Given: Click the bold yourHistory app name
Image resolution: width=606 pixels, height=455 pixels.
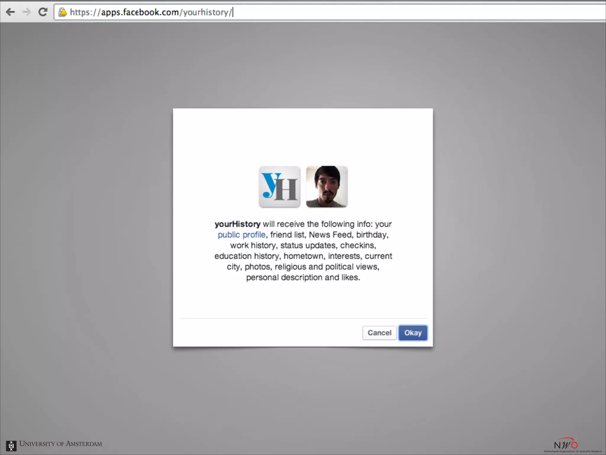Looking at the screenshot, I should click(x=237, y=224).
